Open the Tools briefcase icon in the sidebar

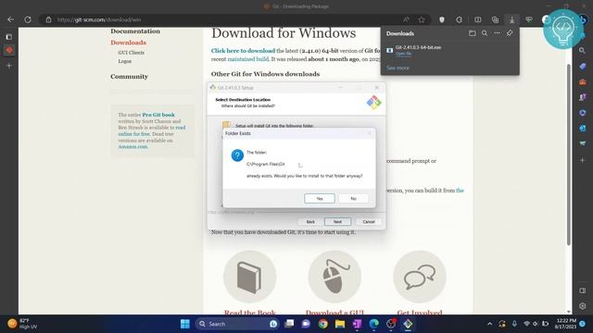tap(583, 81)
